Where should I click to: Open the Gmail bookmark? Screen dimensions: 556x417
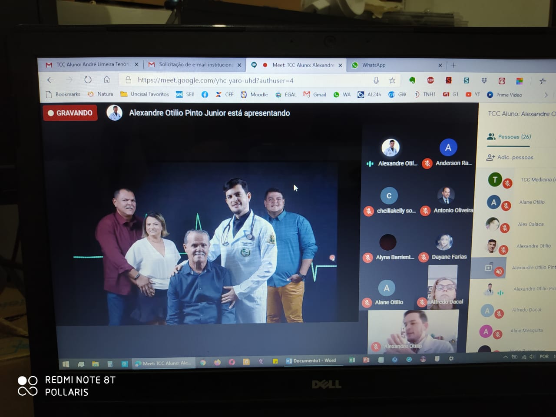315,94
